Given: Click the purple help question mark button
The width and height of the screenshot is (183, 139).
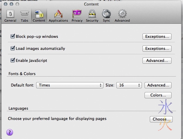Looking at the screenshot, I should coord(10,132).
